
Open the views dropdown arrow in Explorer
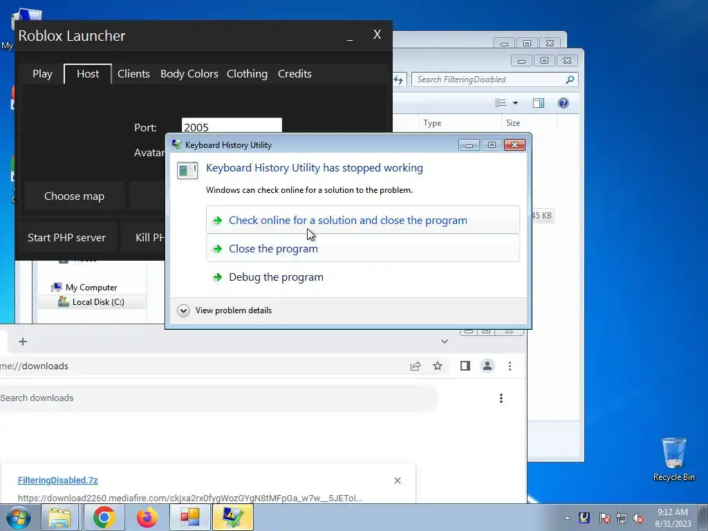[515, 103]
